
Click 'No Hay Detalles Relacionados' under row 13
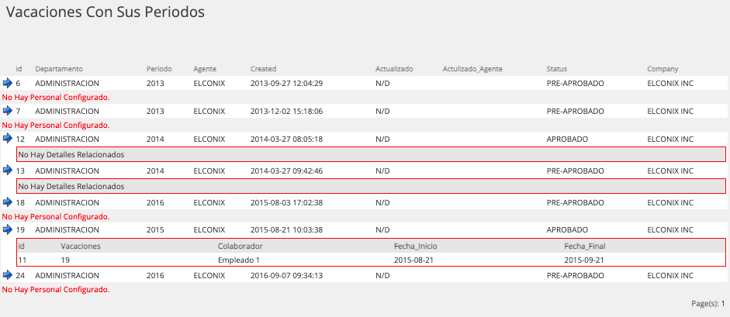pyautogui.click(x=71, y=186)
